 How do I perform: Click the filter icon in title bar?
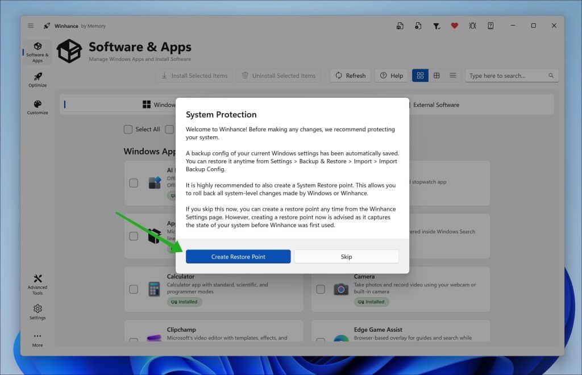pyautogui.click(x=436, y=26)
